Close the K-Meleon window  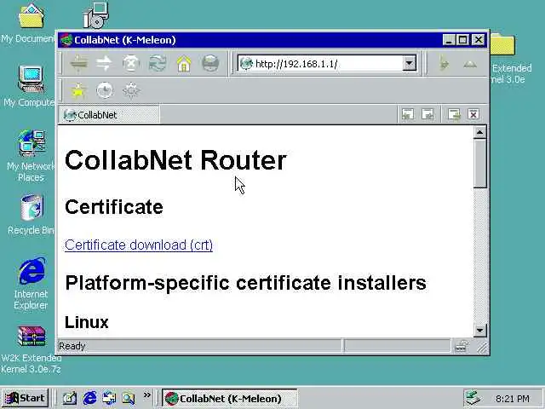coord(479,40)
